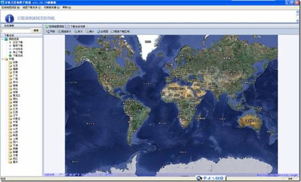Open the 切换服务器 menu
The height and width of the screenshot is (182, 301).
(52, 7)
